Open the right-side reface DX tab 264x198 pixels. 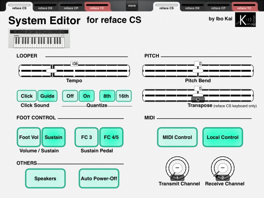192,7
